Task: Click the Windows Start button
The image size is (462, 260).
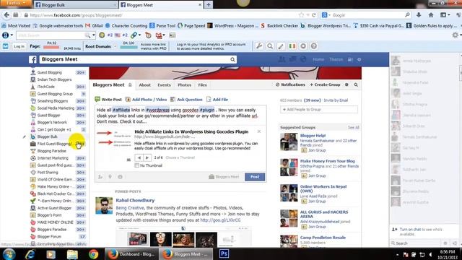Action: click(x=9, y=254)
